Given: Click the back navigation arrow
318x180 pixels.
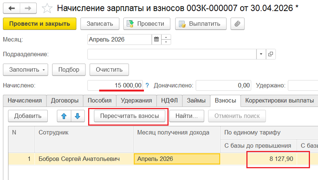Looking at the screenshot, I should coord(11,8).
